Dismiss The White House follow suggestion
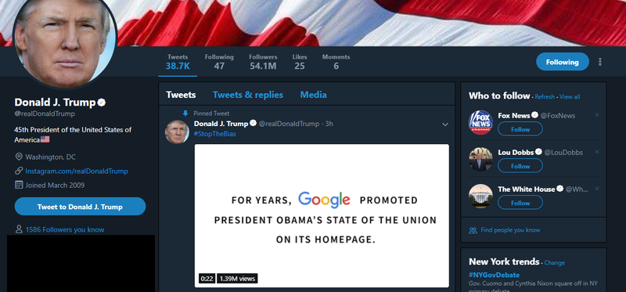This screenshot has height=292, width=626. (x=597, y=189)
